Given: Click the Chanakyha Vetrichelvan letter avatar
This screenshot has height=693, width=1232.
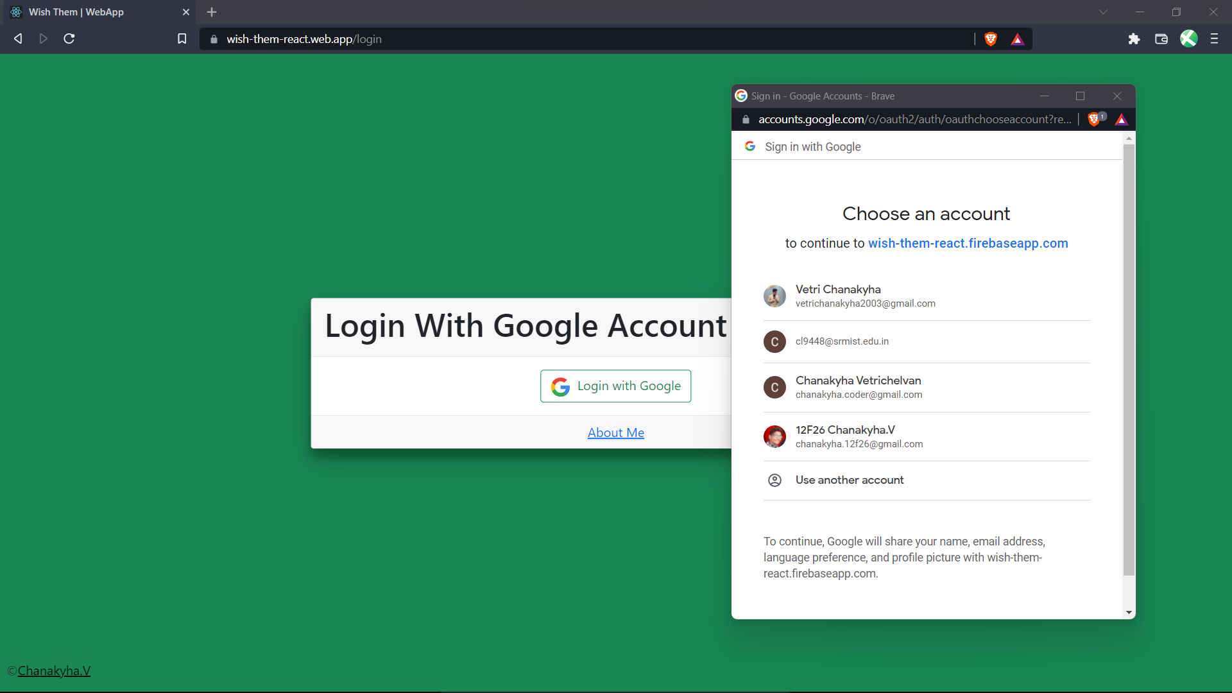Looking at the screenshot, I should [774, 387].
